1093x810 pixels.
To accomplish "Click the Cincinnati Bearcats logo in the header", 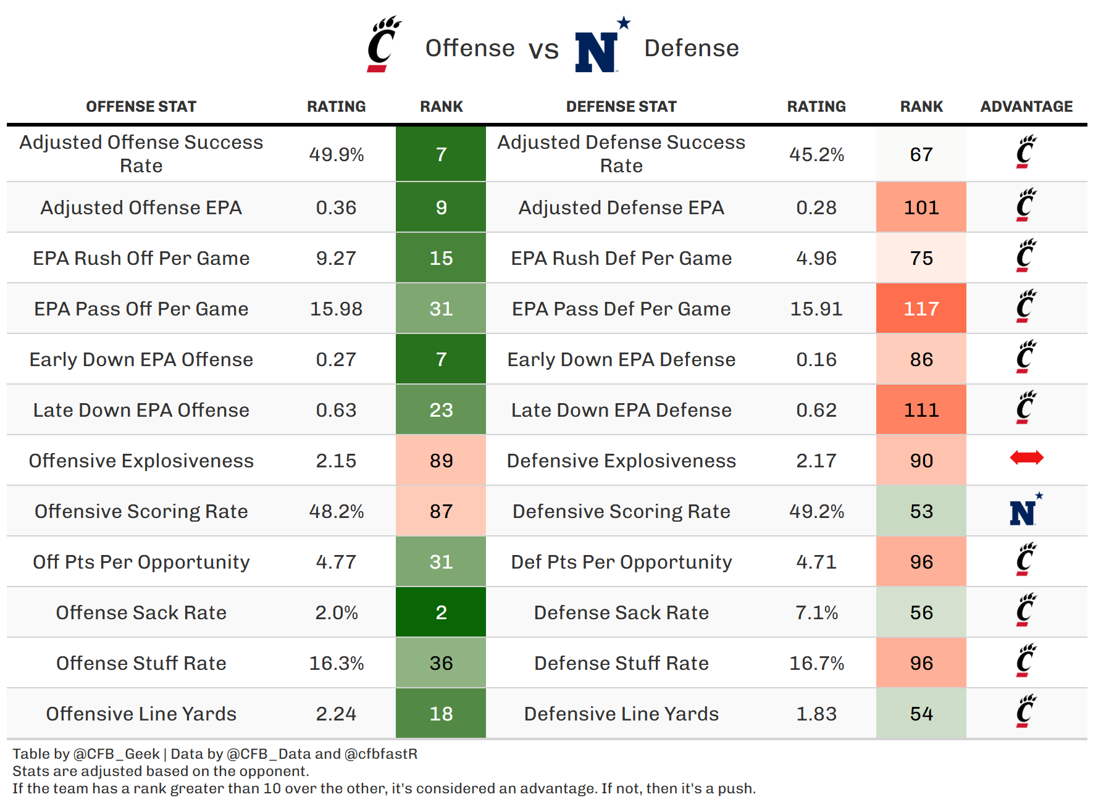I will tap(383, 44).
